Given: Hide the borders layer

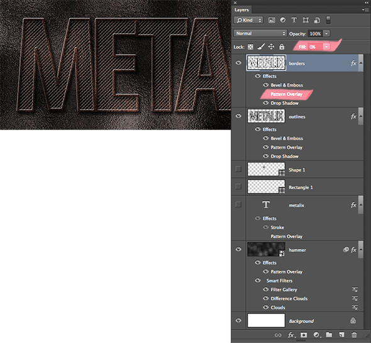Looking at the screenshot, I should tap(238, 63).
